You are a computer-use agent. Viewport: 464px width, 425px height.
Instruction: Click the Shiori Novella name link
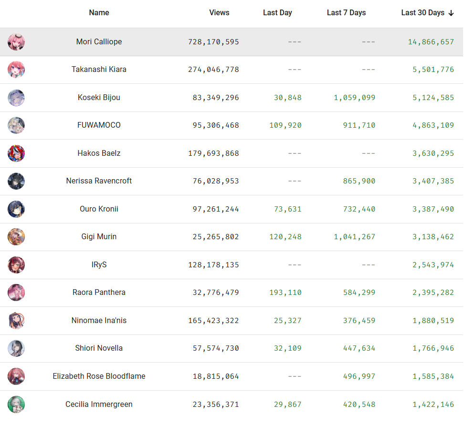[99, 348]
